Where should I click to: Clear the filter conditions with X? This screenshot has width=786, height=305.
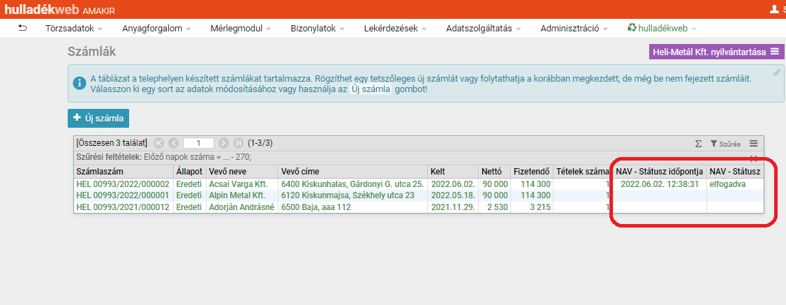[753, 158]
